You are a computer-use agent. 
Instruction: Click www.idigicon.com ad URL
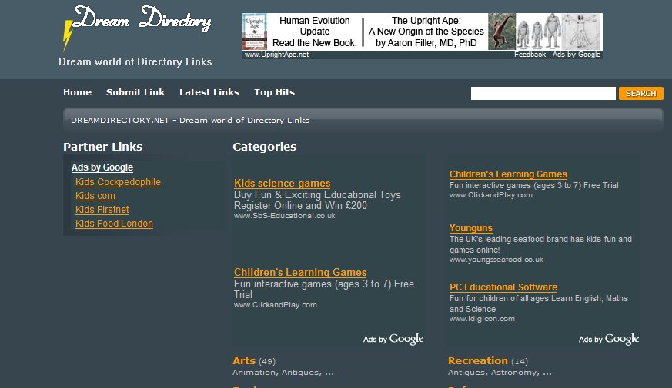pyautogui.click(x=482, y=319)
